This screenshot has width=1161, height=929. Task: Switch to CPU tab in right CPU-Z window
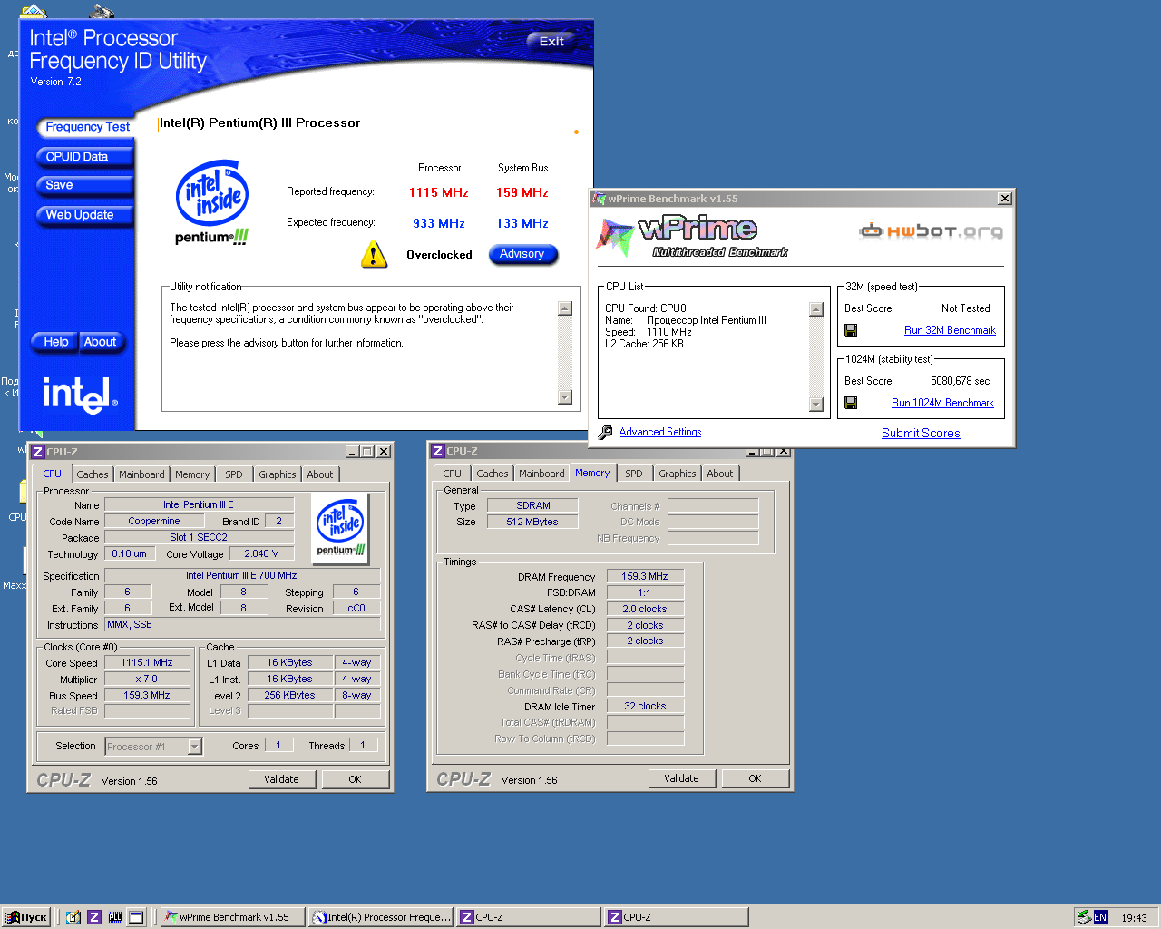click(x=452, y=474)
